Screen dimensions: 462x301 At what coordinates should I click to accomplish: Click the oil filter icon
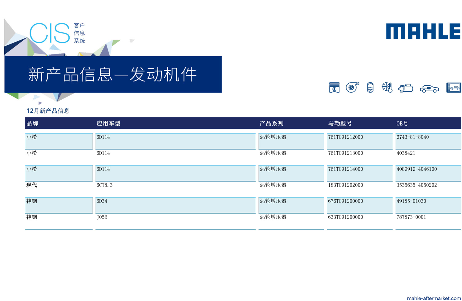pos(370,88)
